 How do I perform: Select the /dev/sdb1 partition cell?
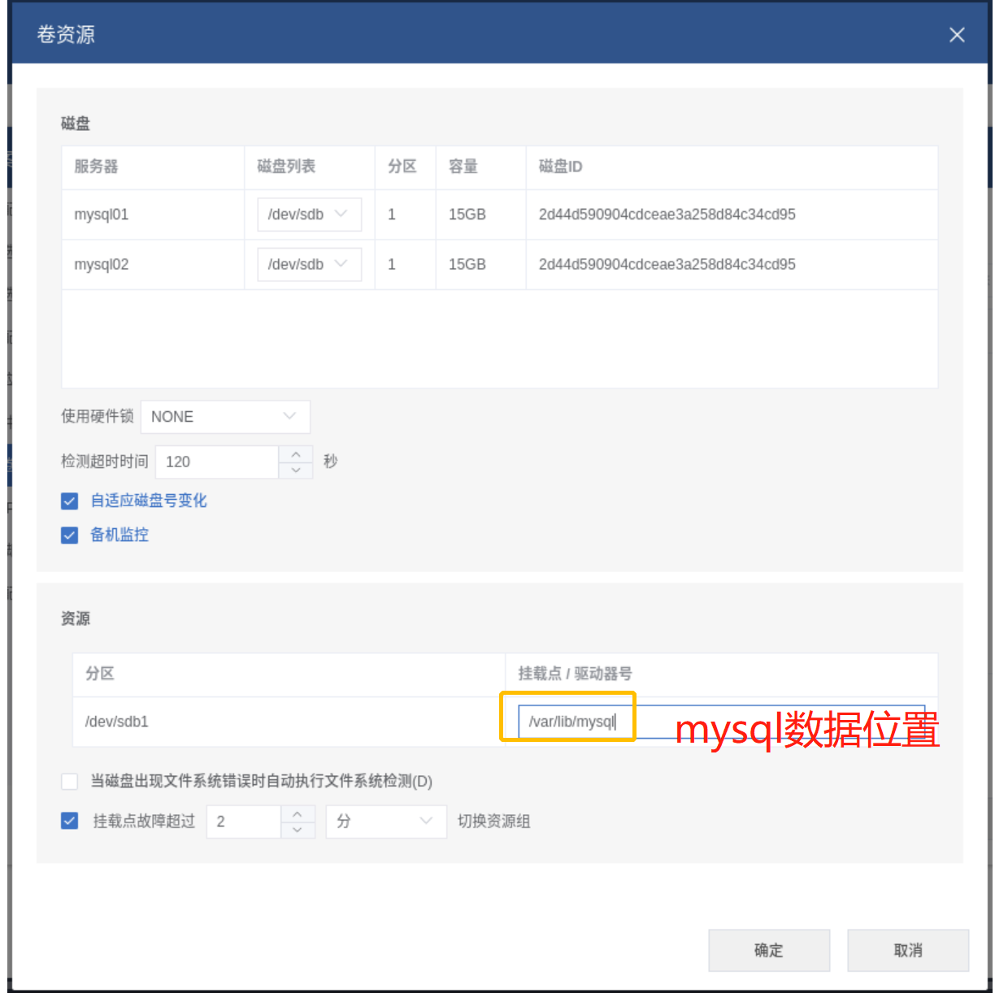pos(117,722)
